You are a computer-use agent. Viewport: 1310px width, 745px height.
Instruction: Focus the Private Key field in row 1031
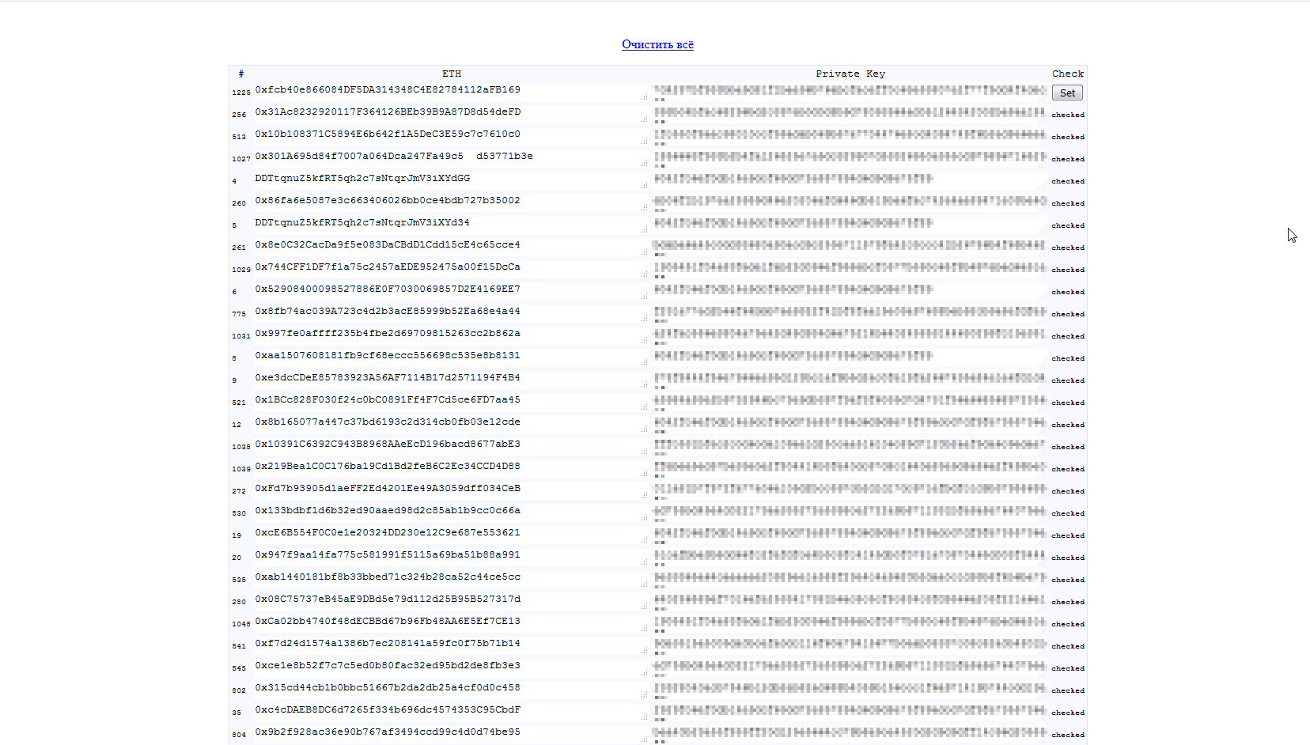pos(850,336)
